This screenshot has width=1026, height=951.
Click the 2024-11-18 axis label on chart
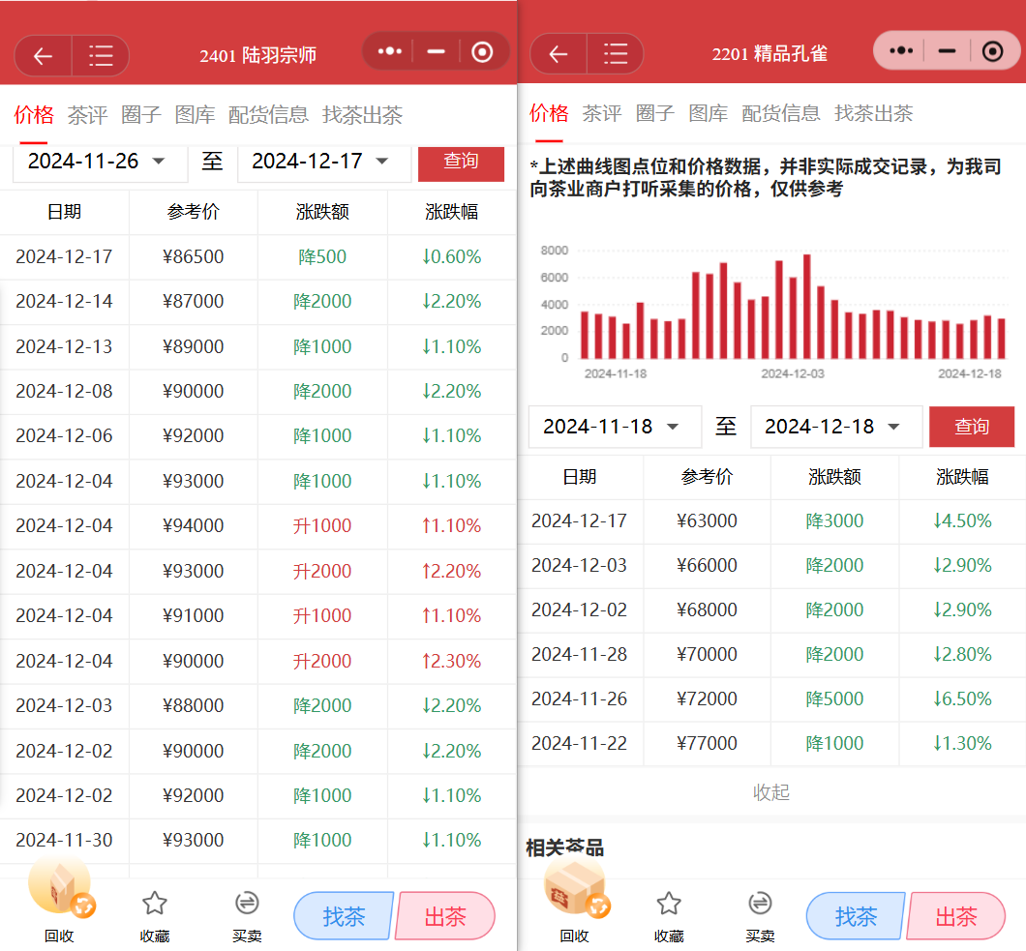(615, 373)
